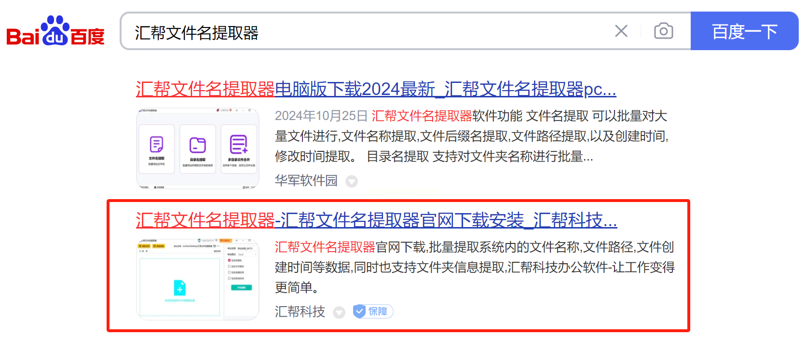Open 华军软件园 source link
Viewport: 806px width, 337px height.
tap(306, 180)
